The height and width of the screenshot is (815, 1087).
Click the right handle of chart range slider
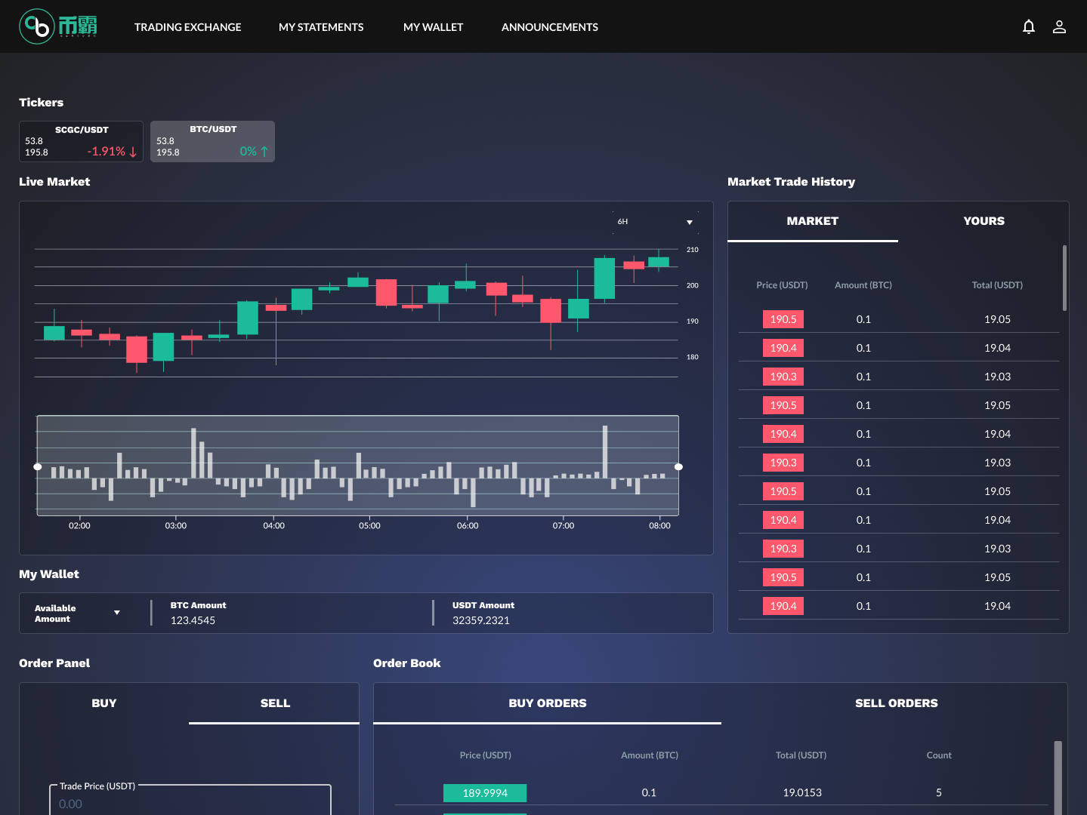678,466
